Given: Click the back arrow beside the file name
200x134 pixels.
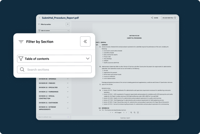Looking at the screenshot, I should (39, 18).
